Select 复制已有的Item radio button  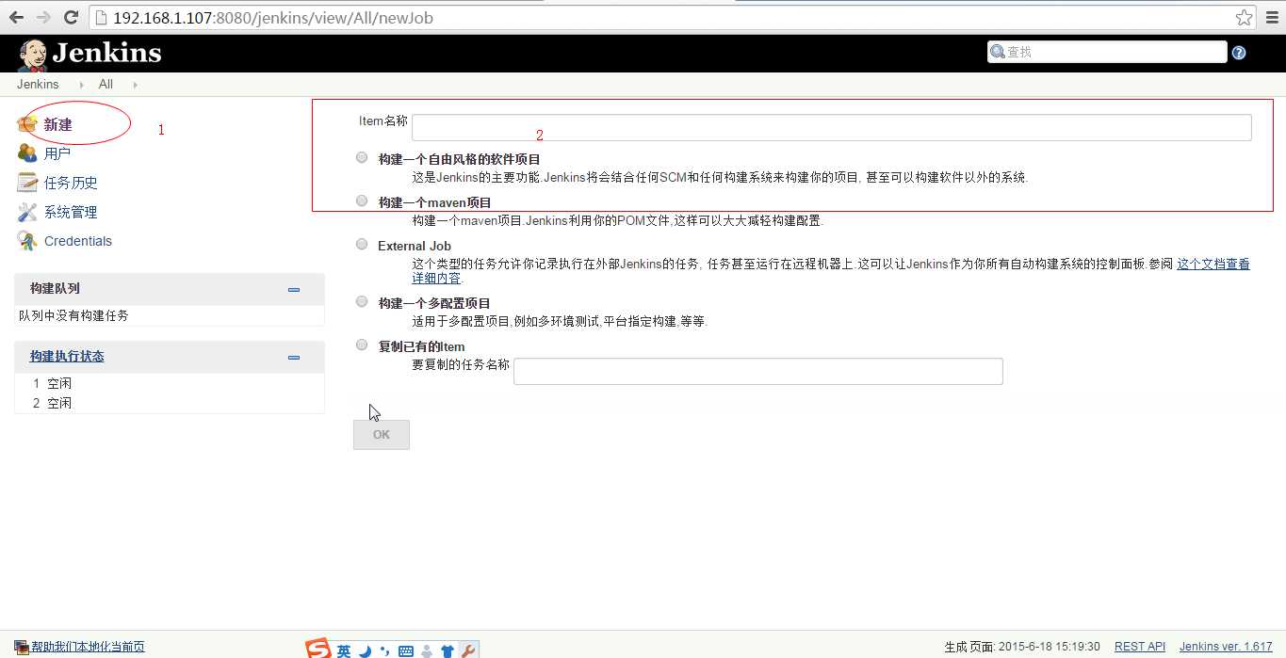pyautogui.click(x=362, y=345)
